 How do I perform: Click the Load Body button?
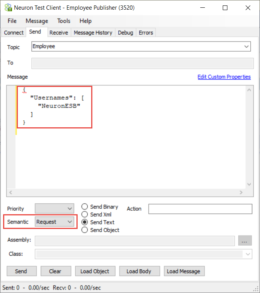click(x=140, y=271)
